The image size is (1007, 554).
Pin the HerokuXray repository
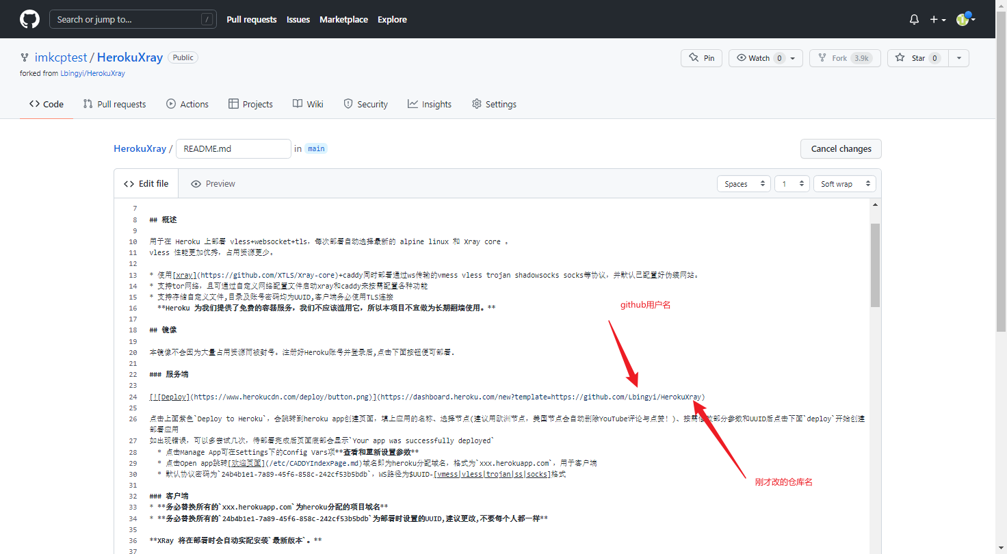click(x=701, y=58)
